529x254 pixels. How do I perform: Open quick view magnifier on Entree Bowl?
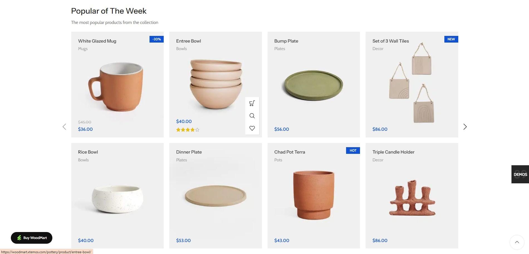pos(252,116)
